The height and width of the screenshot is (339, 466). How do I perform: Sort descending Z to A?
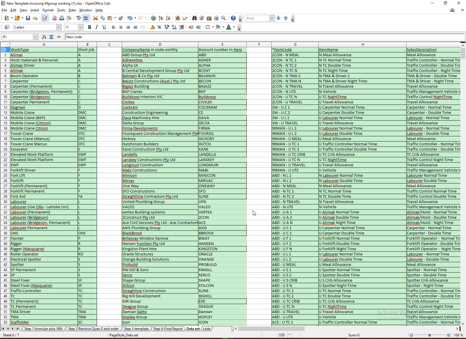click(168, 18)
